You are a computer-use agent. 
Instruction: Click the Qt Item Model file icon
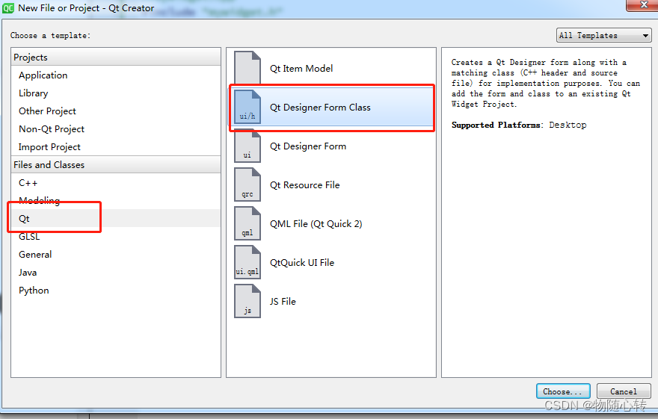247,67
